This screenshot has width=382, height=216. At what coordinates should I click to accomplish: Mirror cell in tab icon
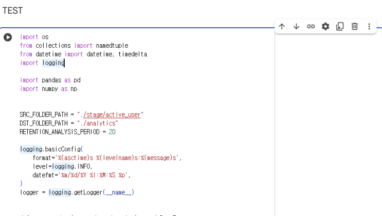click(x=340, y=26)
